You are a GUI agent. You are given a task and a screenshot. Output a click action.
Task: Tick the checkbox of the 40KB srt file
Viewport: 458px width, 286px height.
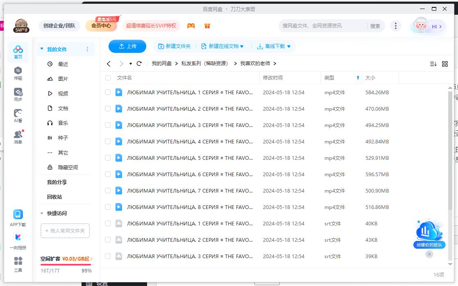107,223
